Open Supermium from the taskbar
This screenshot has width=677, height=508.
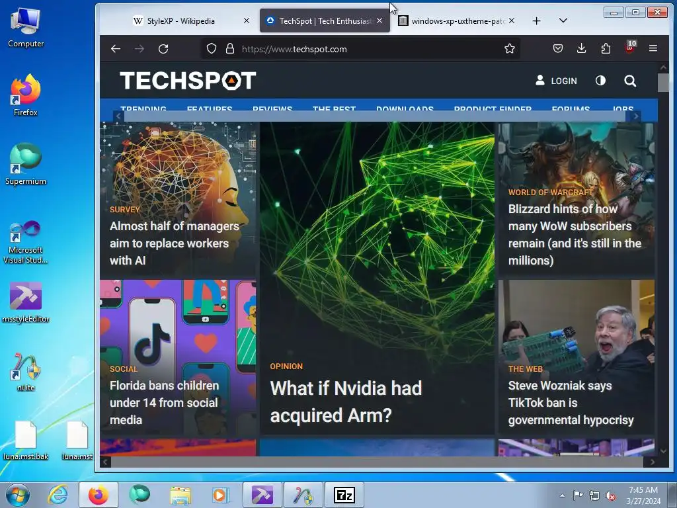[x=139, y=495]
